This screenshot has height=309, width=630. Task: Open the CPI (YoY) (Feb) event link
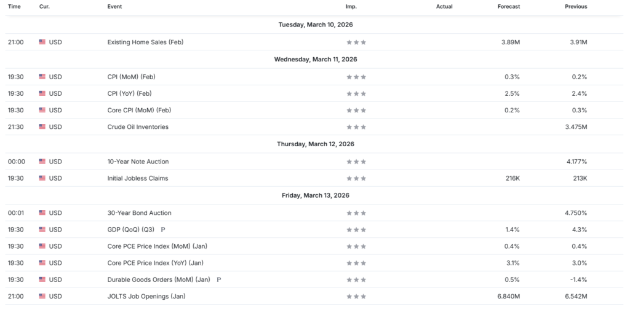click(x=129, y=93)
